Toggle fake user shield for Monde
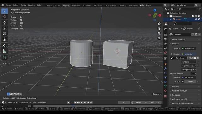Screen dimensions: 202x114 pyautogui.click(x=193, y=34)
